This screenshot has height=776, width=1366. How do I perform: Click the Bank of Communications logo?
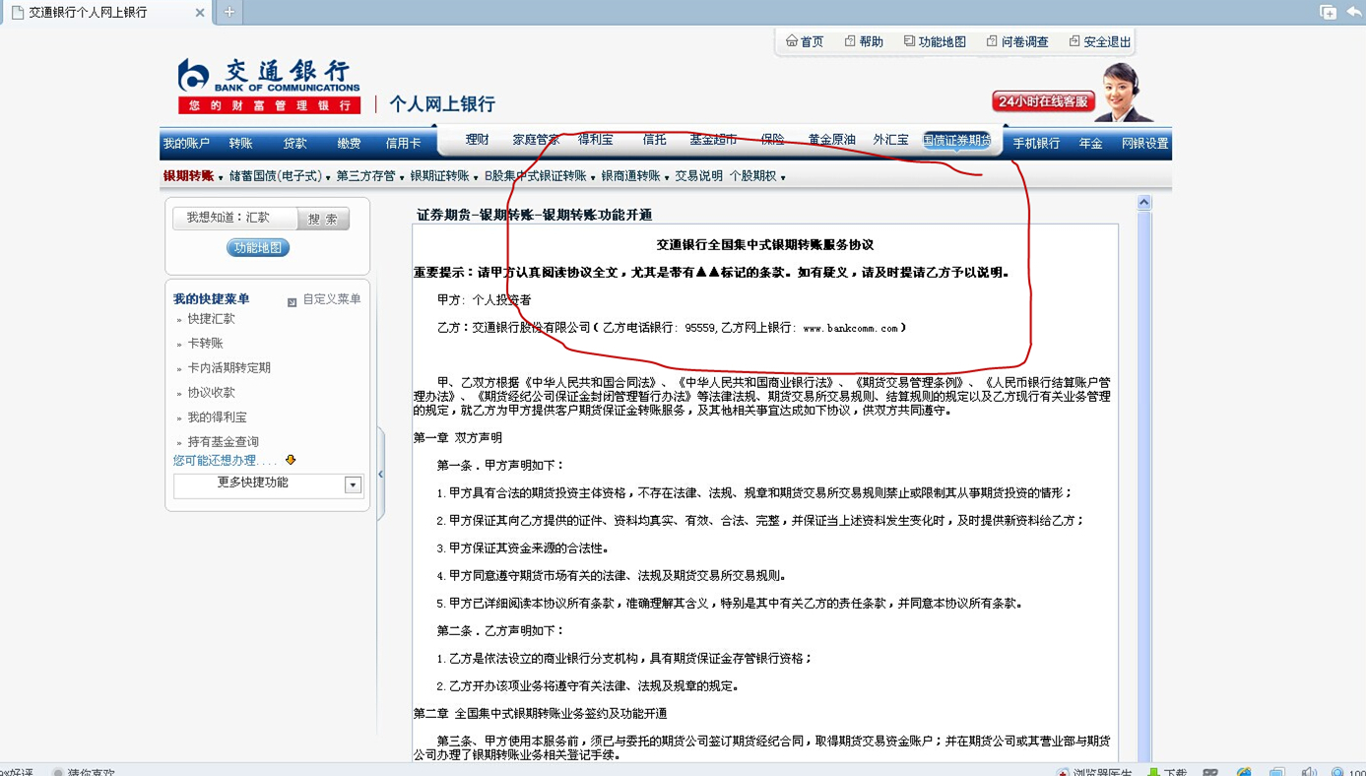tap(268, 86)
